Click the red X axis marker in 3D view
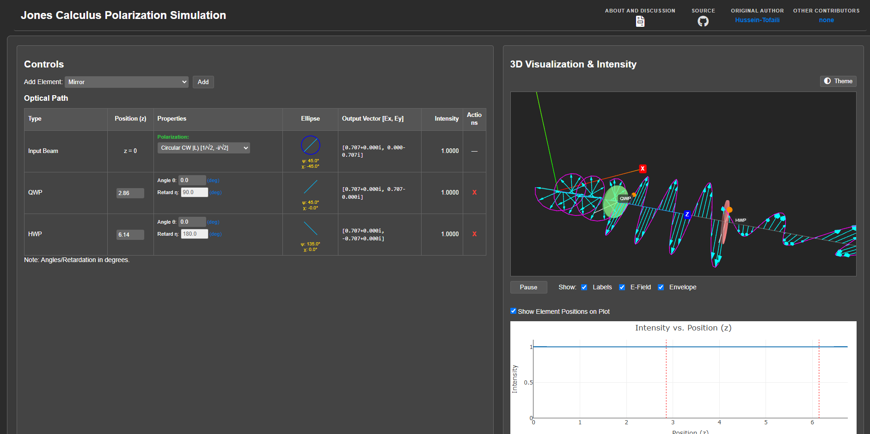 coord(642,169)
